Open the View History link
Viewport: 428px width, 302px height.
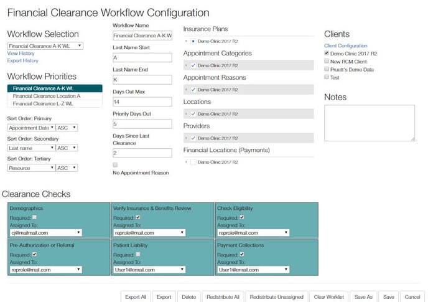(21, 54)
